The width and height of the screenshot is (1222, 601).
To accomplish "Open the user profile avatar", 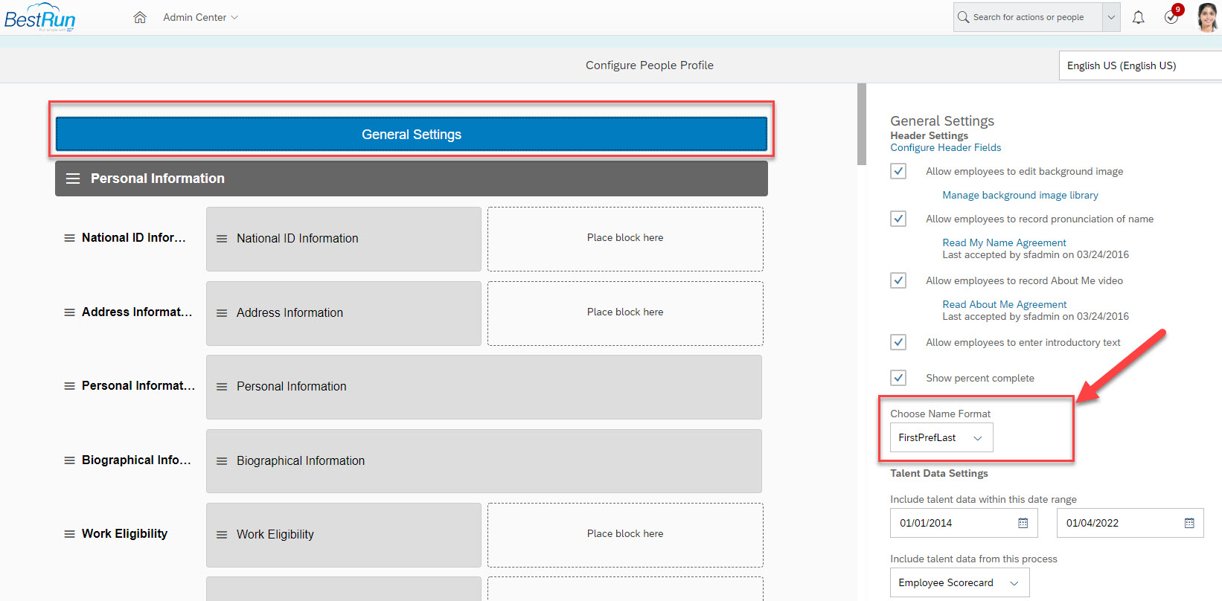I will pos(1207,17).
